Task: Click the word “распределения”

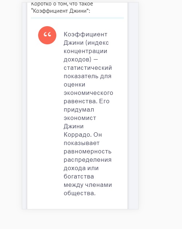Action: coord(88,160)
